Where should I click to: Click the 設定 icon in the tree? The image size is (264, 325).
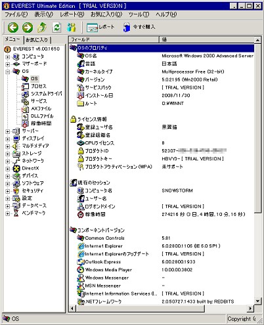16,198
